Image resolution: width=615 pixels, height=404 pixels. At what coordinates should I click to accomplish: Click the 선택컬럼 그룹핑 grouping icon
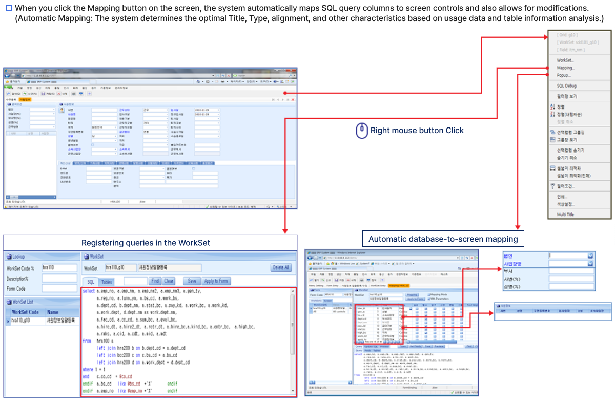pyautogui.click(x=552, y=132)
